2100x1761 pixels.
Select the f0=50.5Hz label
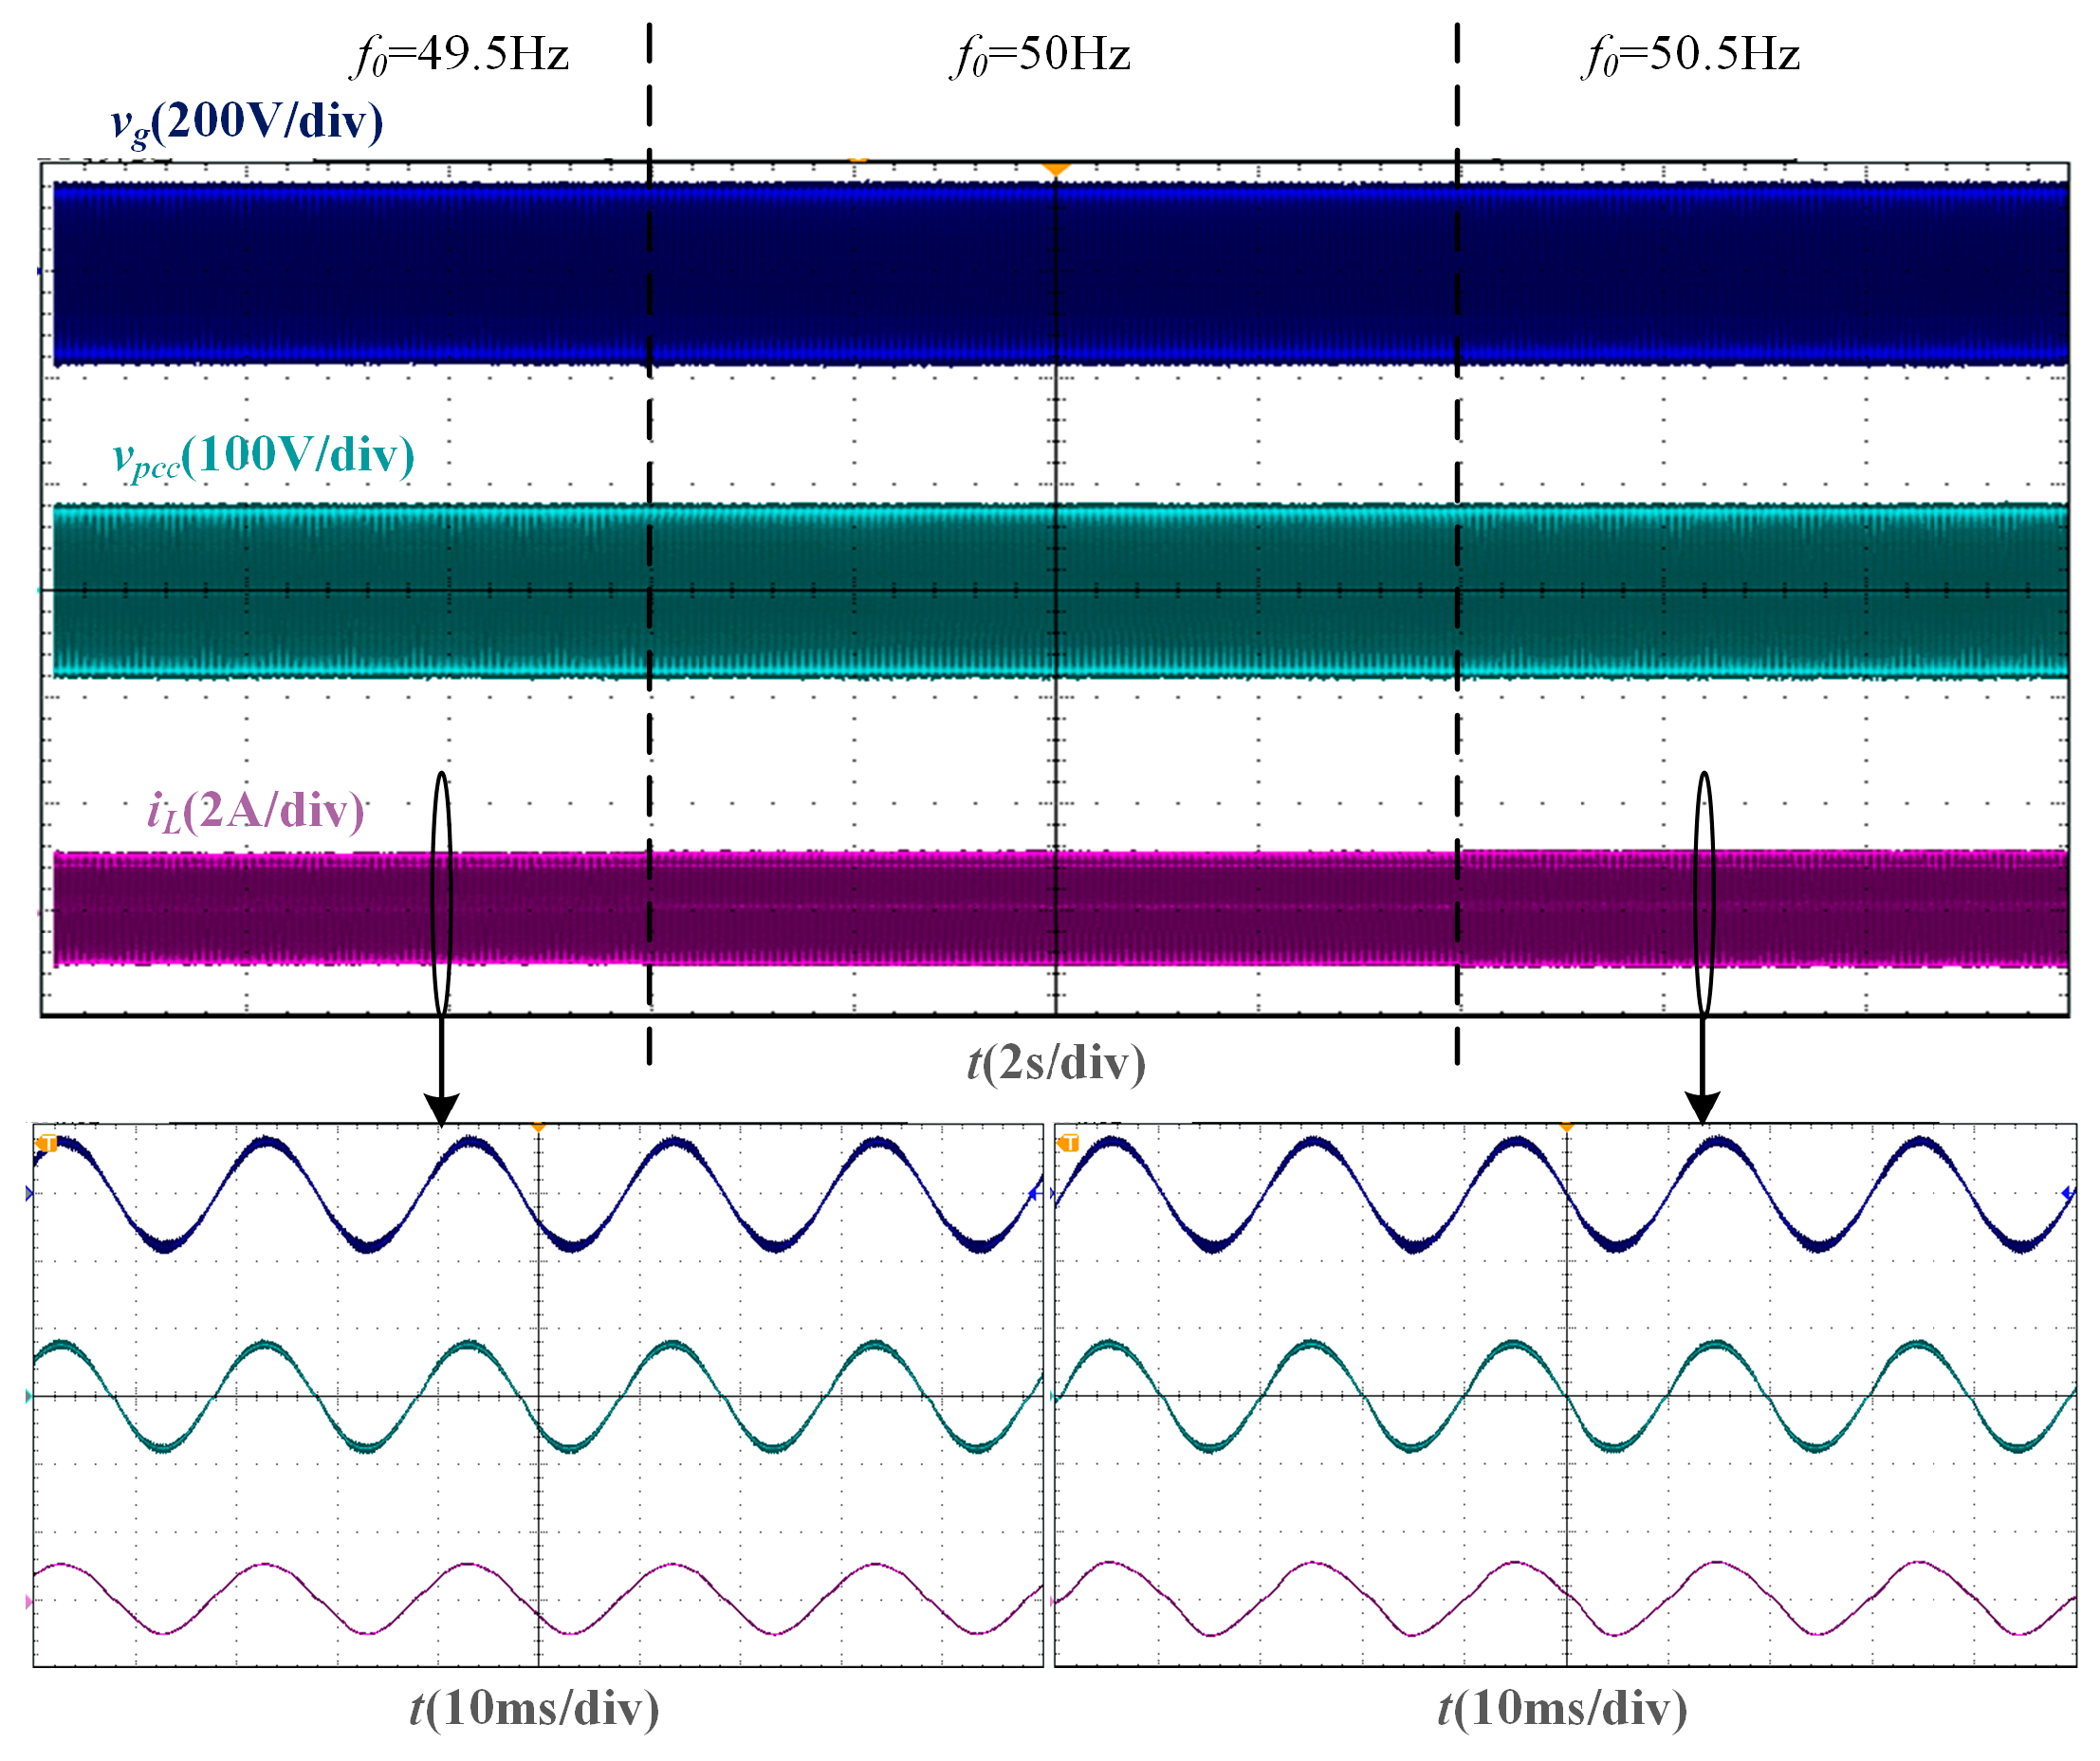1690,55
